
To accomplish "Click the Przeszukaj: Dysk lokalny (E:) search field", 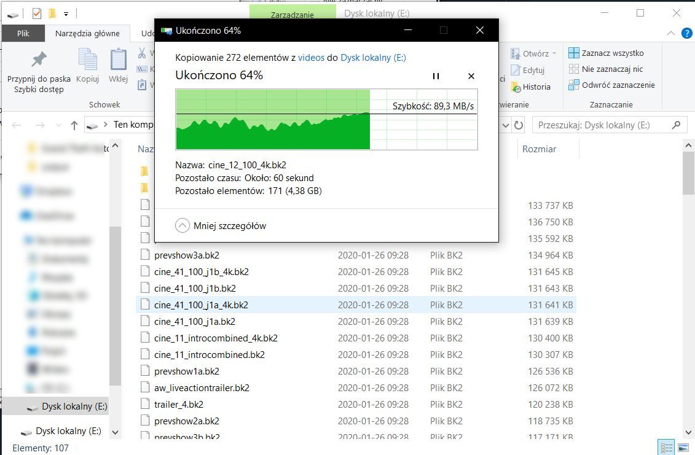I will click(x=602, y=125).
